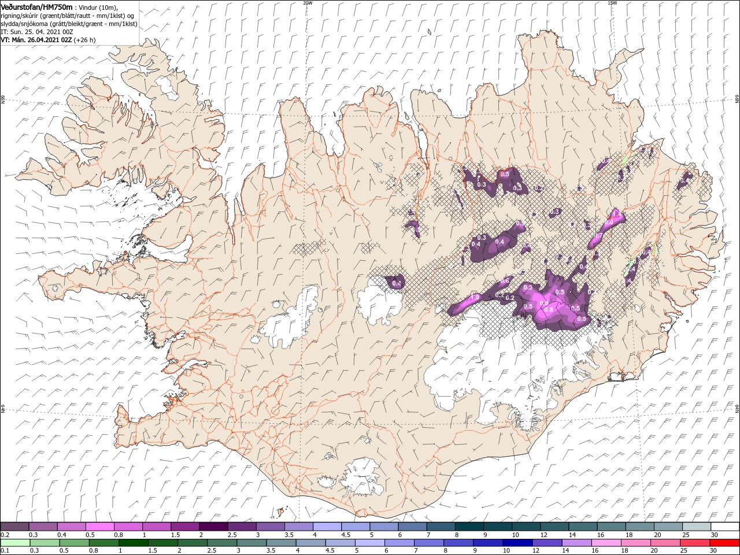Select the light pink rain swatch labeled 16
Viewport: 740px width, 555px height.
(x=606, y=543)
